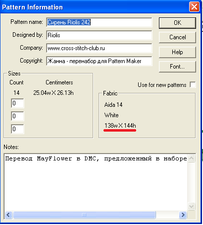
Task: Click the Aida 14 fabric text
Action: [113, 105]
